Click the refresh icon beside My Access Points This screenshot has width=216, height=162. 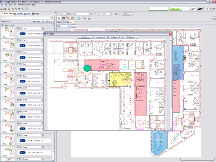[x=115, y=14]
